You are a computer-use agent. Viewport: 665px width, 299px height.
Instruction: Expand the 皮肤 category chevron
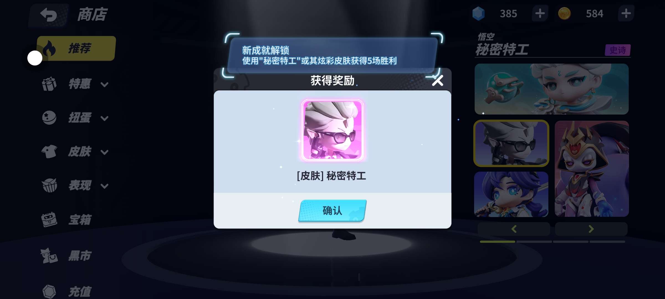click(x=104, y=152)
